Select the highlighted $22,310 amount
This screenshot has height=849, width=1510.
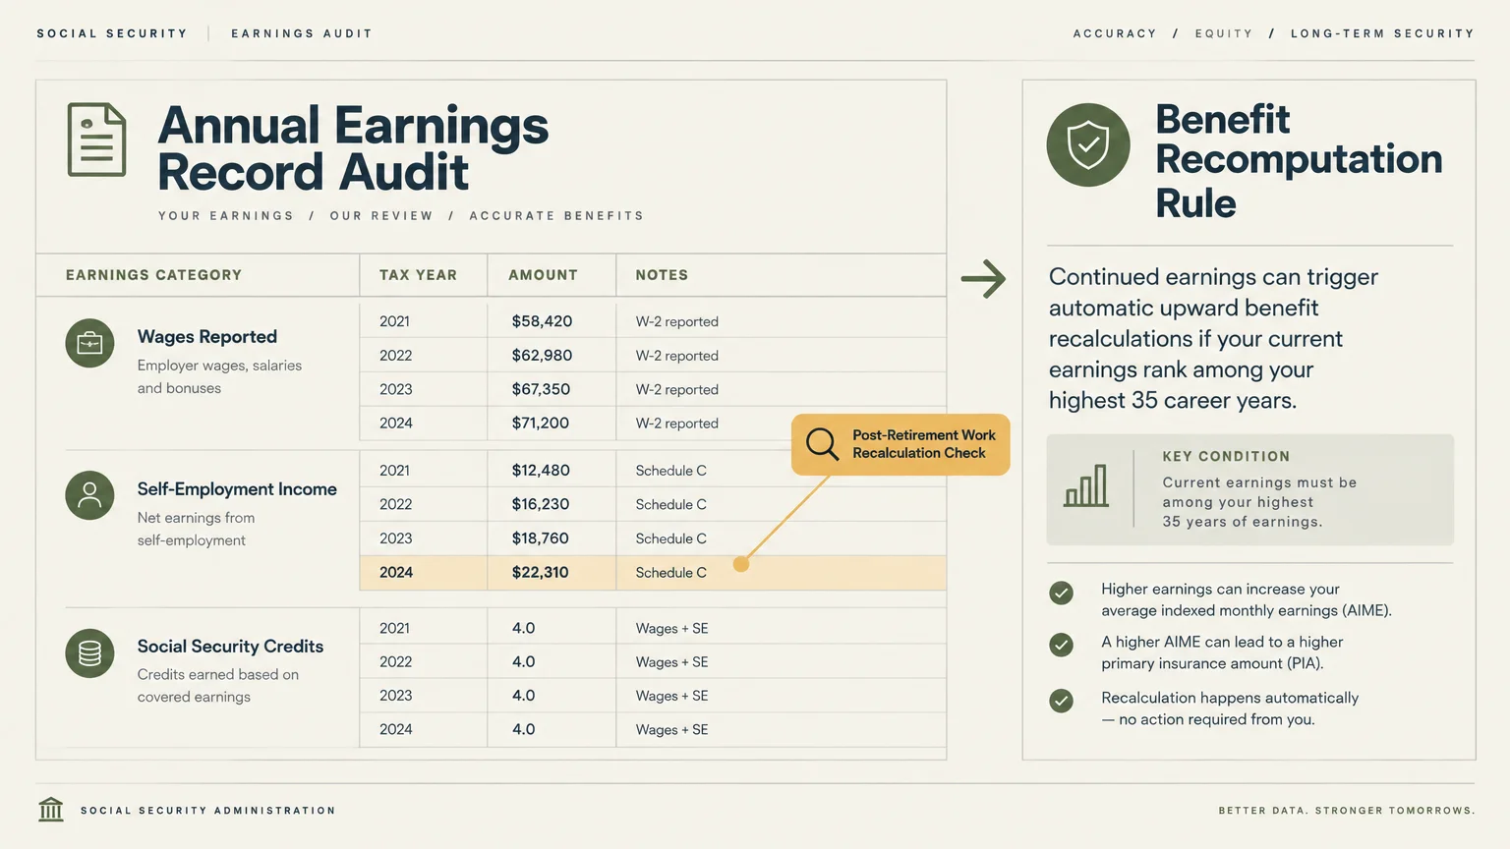(x=540, y=573)
